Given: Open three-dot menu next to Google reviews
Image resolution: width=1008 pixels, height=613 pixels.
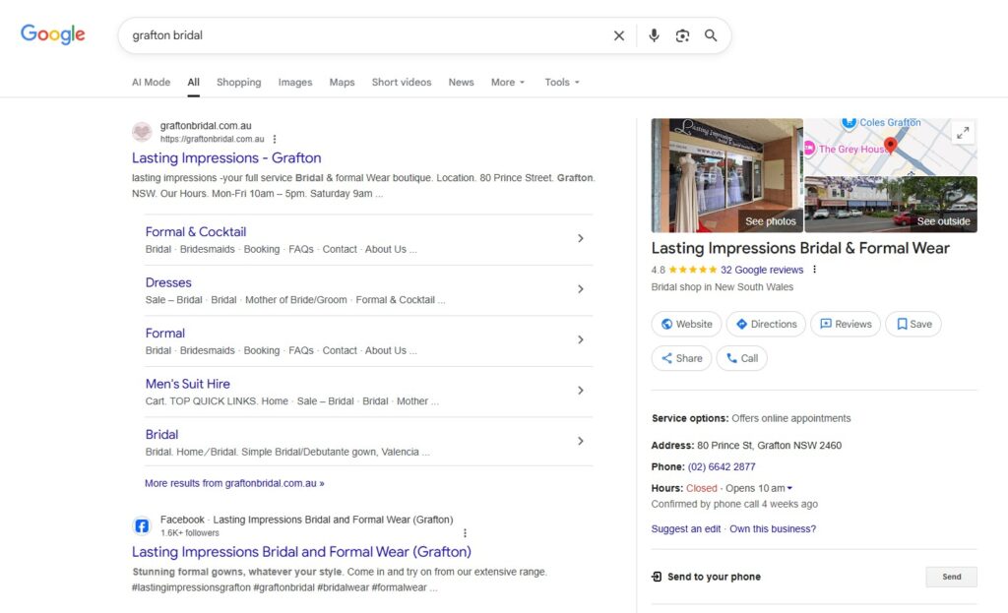Looking at the screenshot, I should 814,270.
